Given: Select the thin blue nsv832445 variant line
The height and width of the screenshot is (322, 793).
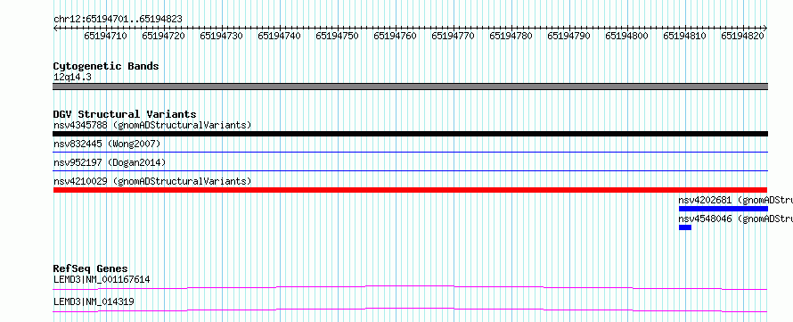Looking at the screenshot, I should 411,152.
